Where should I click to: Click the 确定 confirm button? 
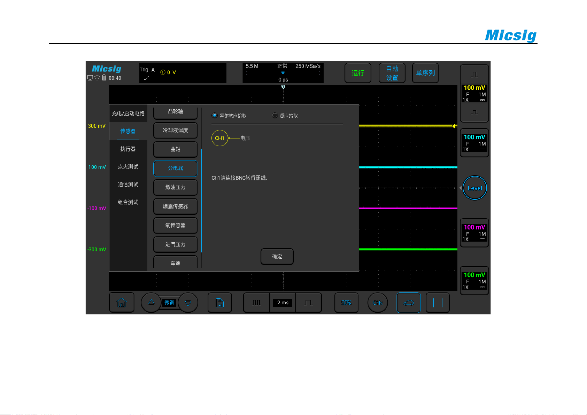point(277,257)
